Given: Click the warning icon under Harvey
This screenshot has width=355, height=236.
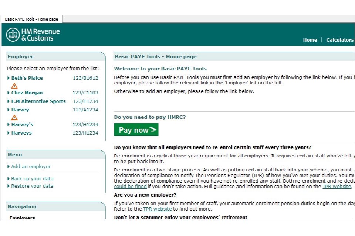Looking at the screenshot, I should [x=14, y=117].
